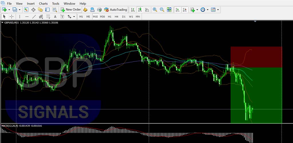Toggle Chart Shift
This screenshot has height=143, width=293.
(185, 9)
